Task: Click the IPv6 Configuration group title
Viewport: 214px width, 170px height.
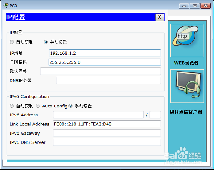Action: (29, 97)
